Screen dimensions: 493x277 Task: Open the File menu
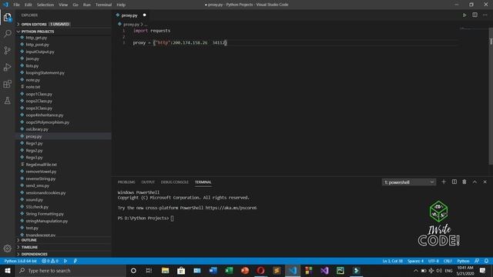(16, 5)
